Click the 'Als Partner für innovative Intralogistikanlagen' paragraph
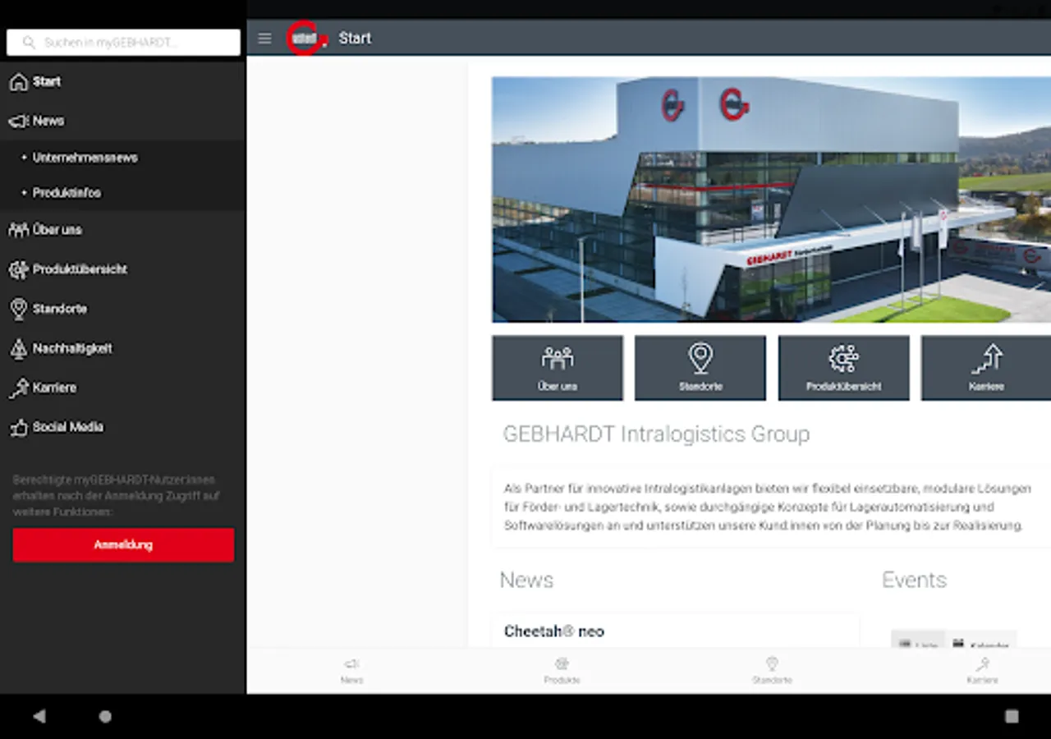This screenshot has height=739, width=1051. tap(767, 507)
